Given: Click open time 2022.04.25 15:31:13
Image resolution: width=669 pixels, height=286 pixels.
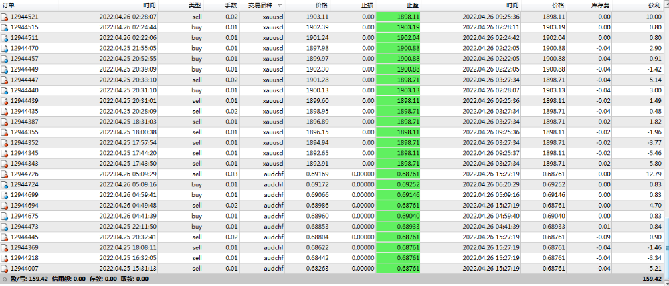Looking at the screenshot, I should [128, 269].
